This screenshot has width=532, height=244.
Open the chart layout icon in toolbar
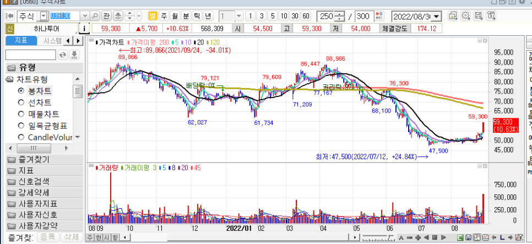pos(453,15)
